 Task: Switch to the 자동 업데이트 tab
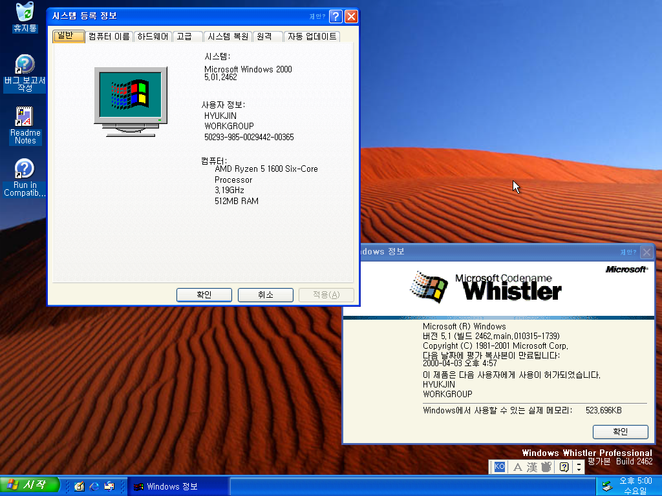[x=312, y=37]
